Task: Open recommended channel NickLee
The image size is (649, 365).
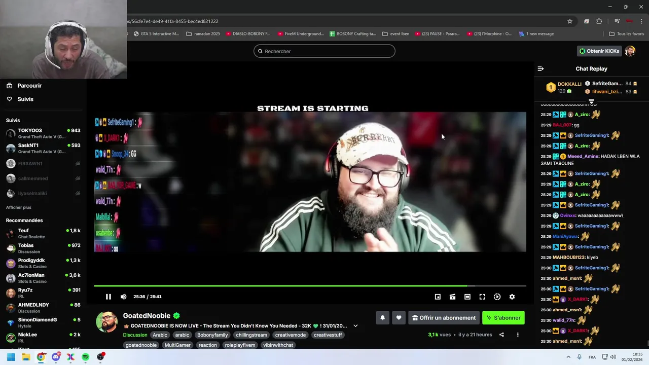Action: click(x=43, y=338)
